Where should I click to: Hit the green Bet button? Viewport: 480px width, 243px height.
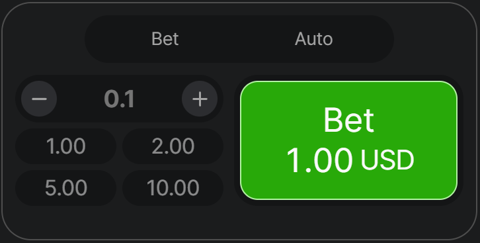coord(348,140)
